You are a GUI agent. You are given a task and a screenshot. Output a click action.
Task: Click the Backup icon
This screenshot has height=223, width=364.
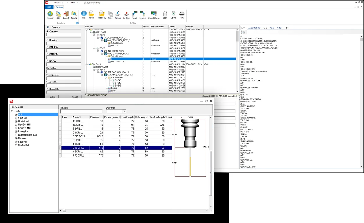(118, 15)
